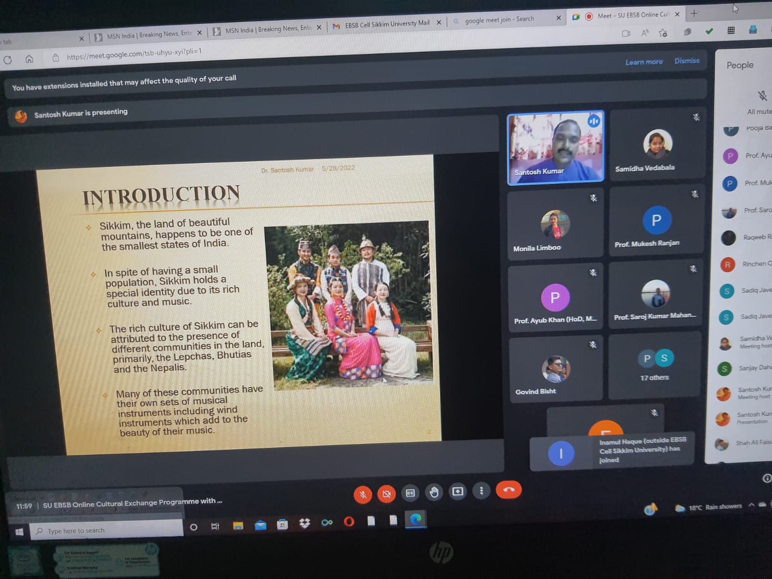Select Prof. Ayu in the People list
Screen dimensions: 772x579
click(747, 156)
